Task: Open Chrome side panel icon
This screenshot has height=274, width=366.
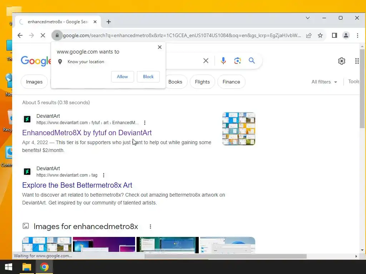Action: pyautogui.click(x=335, y=35)
